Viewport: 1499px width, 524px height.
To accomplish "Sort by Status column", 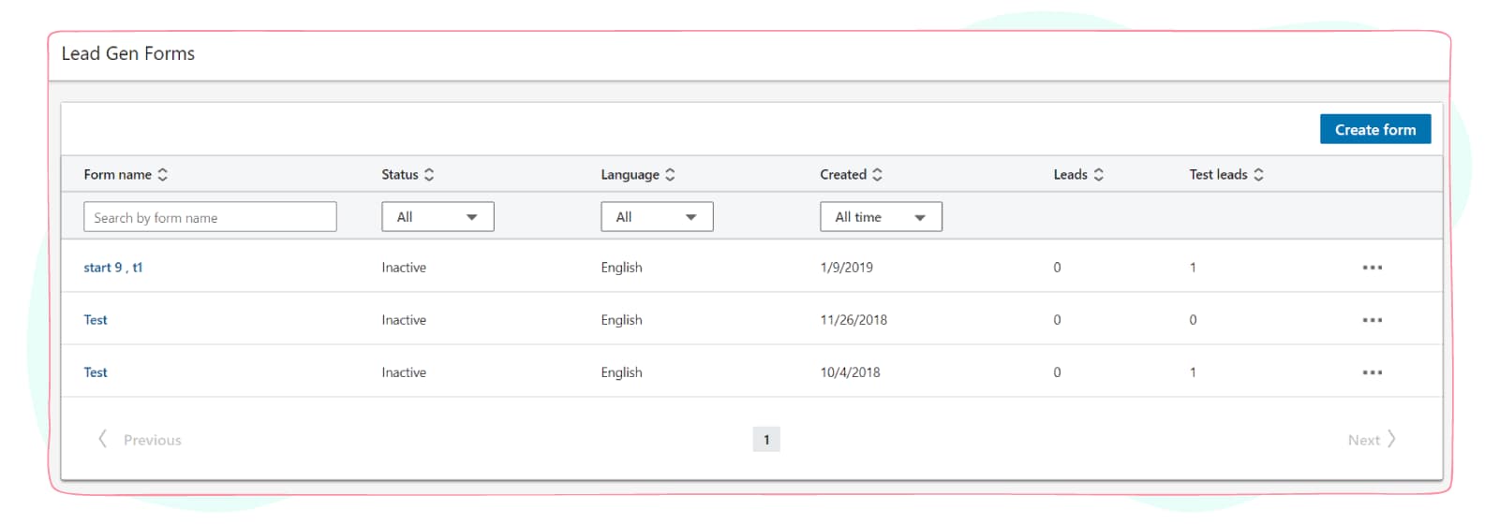I will click(x=408, y=174).
